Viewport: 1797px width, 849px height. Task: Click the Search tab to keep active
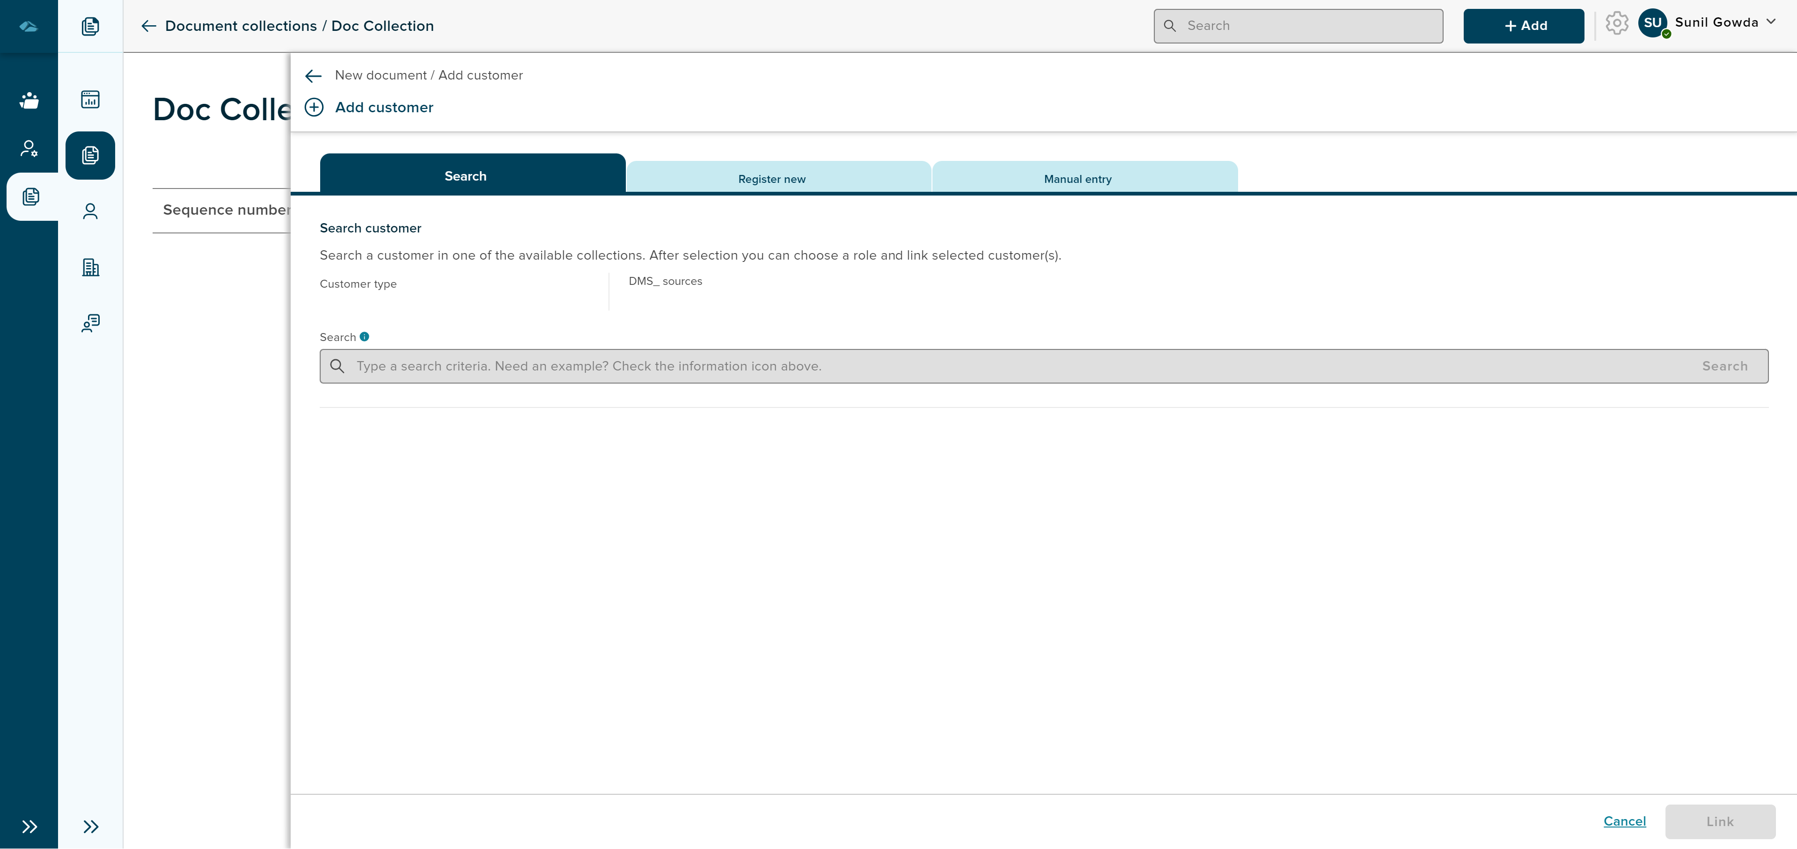tap(465, 175)
